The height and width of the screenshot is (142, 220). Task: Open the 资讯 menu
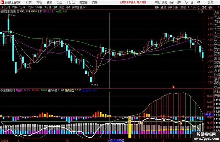click(x=49, y=2)
